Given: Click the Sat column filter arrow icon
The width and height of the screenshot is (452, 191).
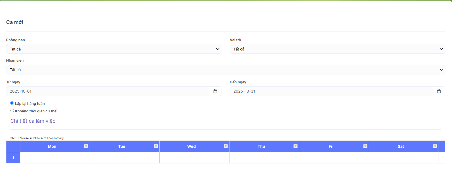Looking at the screenshot, I should (x=435, y=146).
